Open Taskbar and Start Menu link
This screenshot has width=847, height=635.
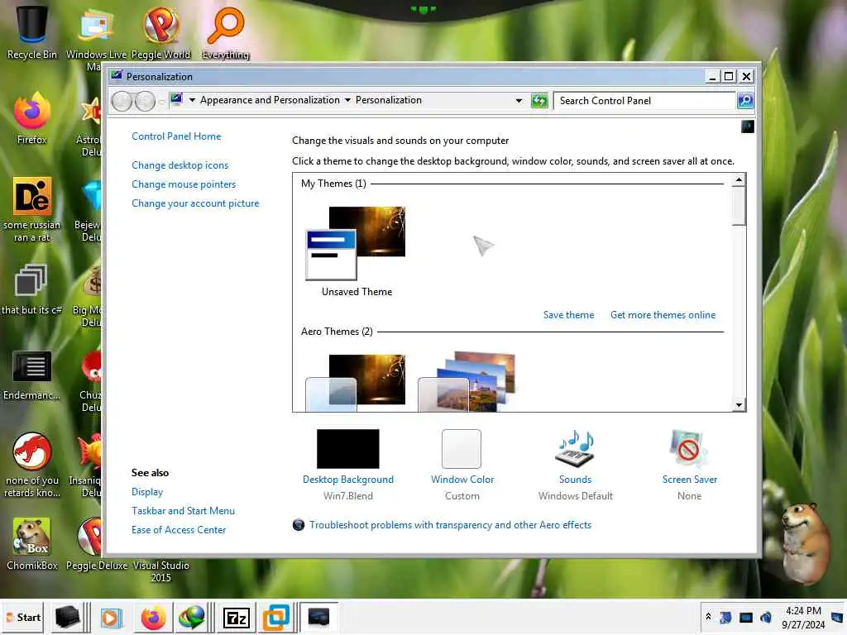tap(183, 511)
